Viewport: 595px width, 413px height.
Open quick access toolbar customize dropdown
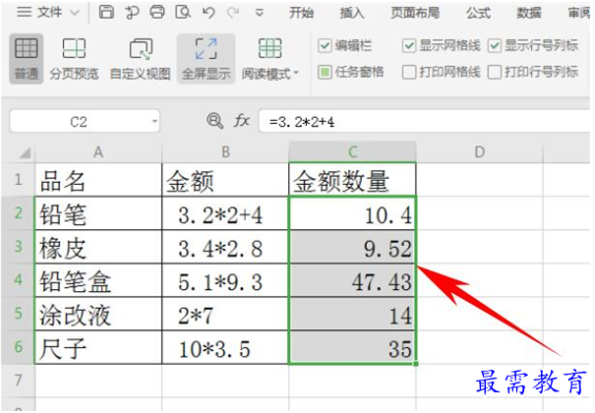tap(260, 13)
